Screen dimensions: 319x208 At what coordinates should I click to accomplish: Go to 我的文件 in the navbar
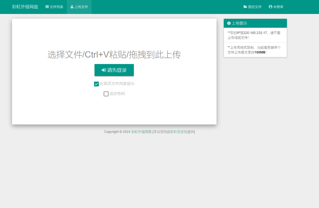point(252,7)
